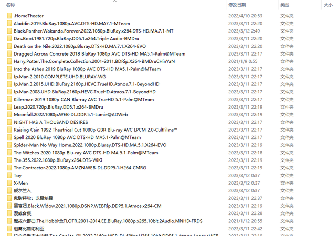Sort by the 名称 column header
The width and height of the screenshot is (336, 236).
(x=10, y=5)
